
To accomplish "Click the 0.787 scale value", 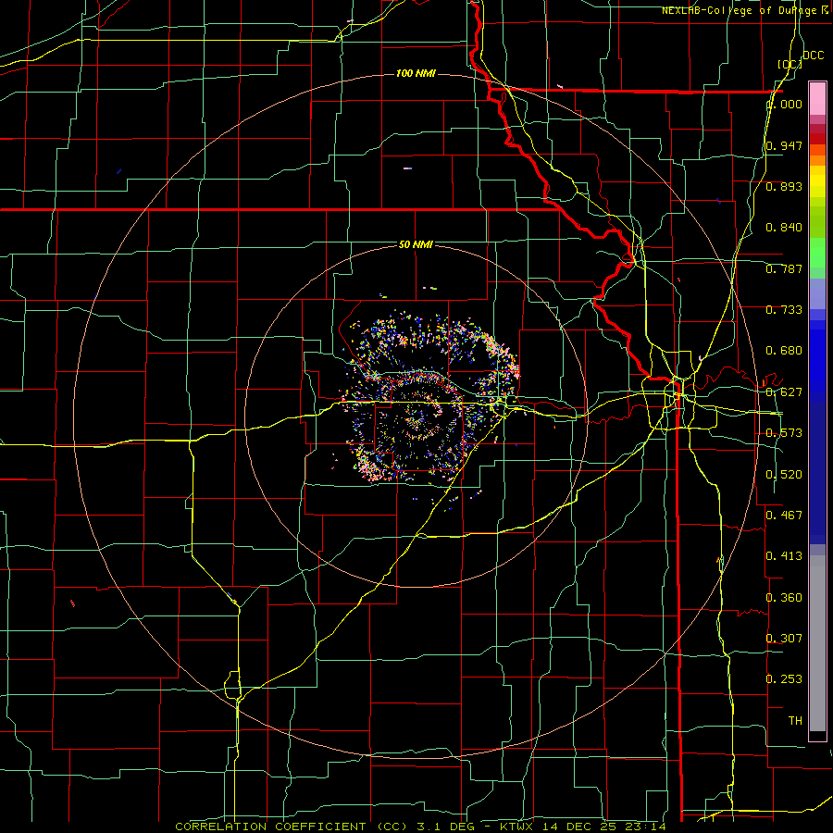I will (784, 268).
